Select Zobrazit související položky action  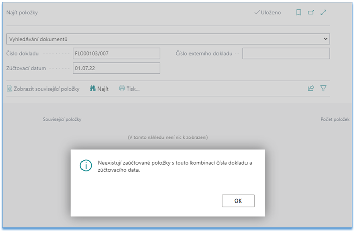click(x=43, y=89)
